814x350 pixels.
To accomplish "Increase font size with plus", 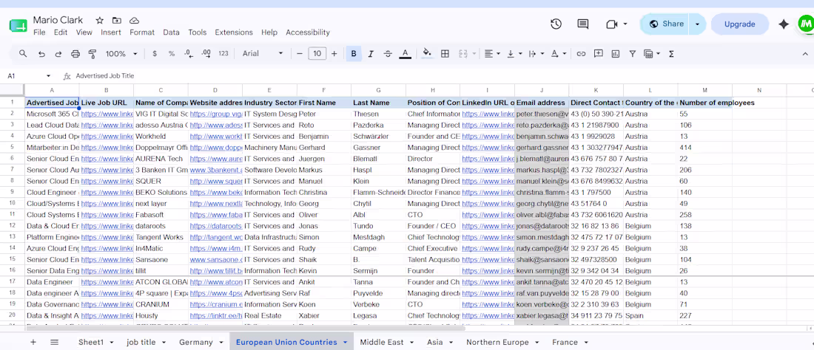I will pos(334,53).
